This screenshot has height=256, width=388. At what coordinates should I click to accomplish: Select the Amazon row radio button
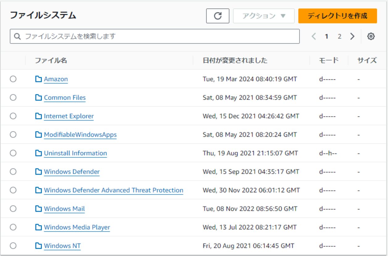pos(13,79)
